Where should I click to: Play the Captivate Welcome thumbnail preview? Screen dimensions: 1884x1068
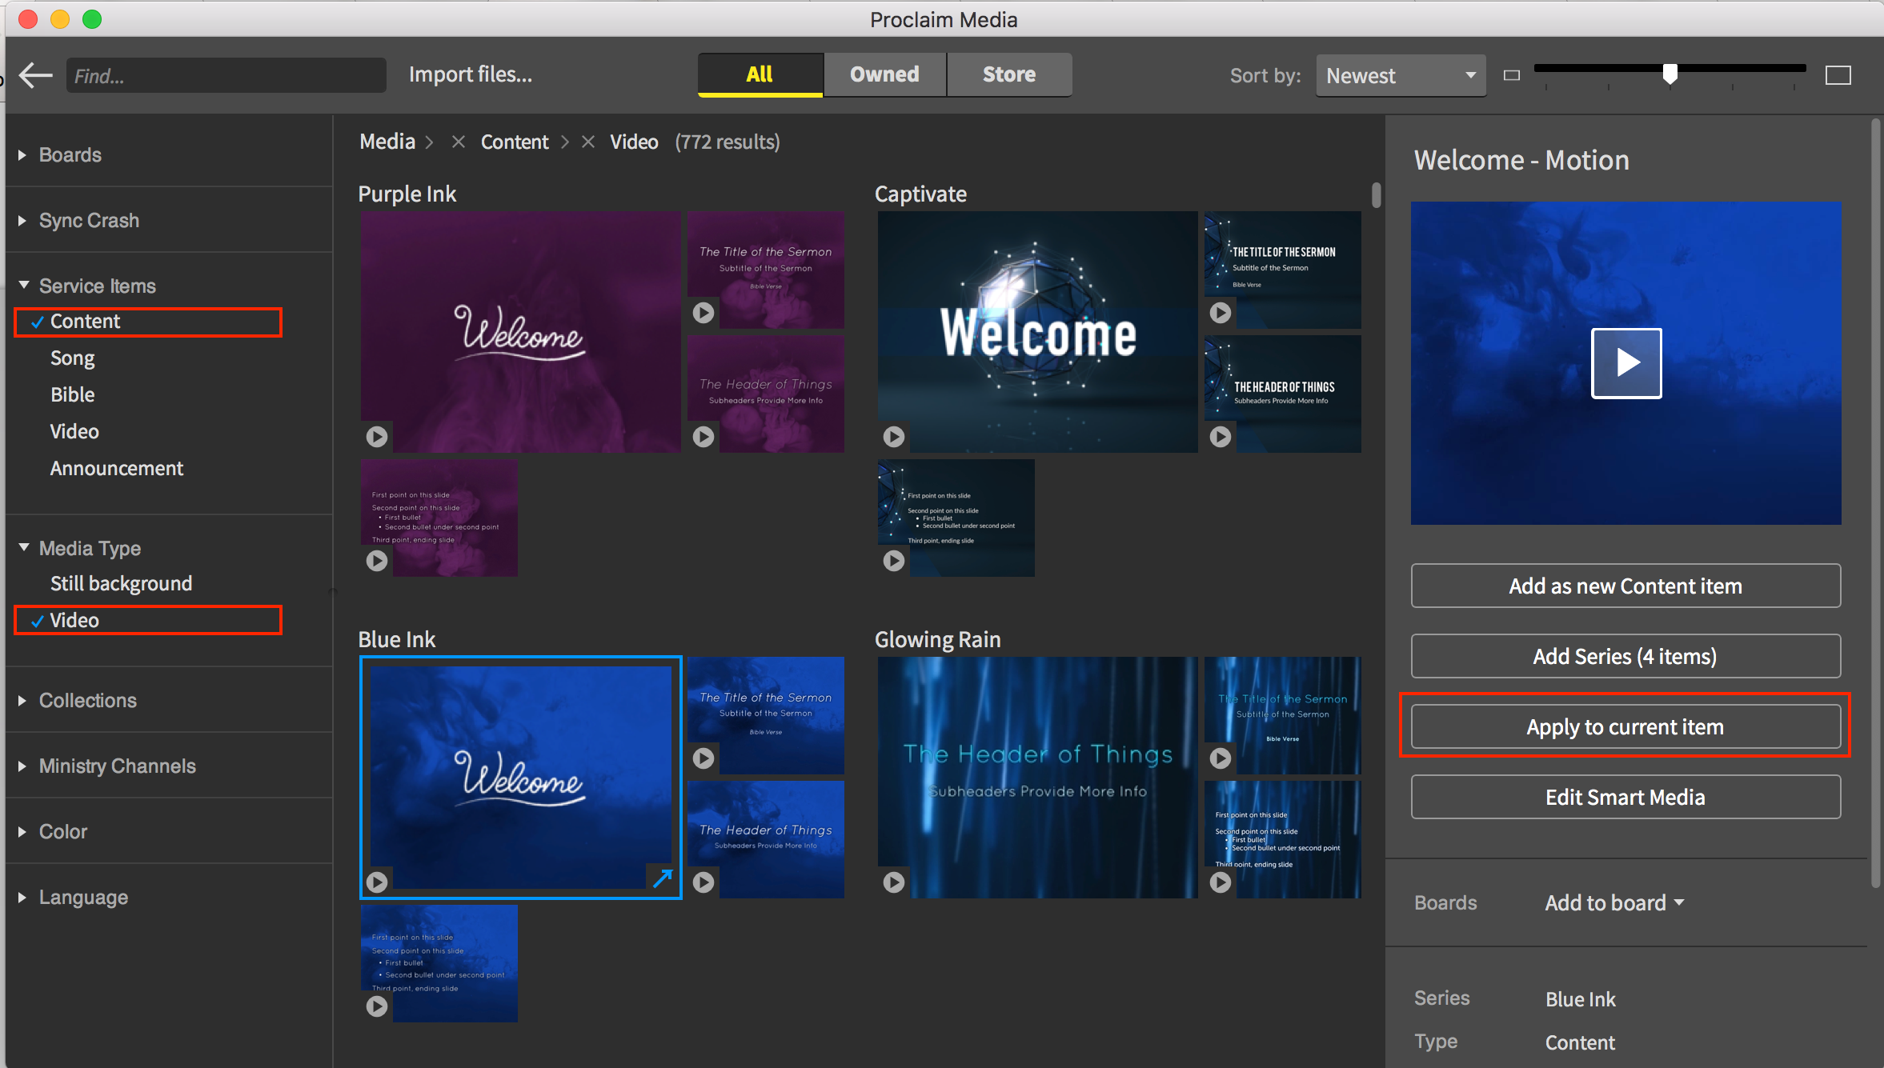coord(894,436)
